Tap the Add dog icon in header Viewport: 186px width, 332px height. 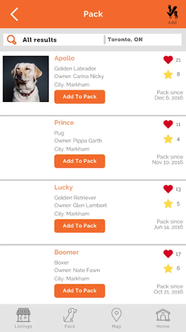click(172, 14)
